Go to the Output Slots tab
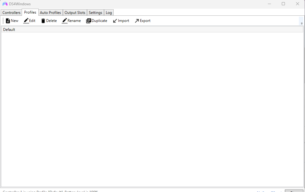The height and width of the screenshot is (192, 305). [x=75, y=13]
